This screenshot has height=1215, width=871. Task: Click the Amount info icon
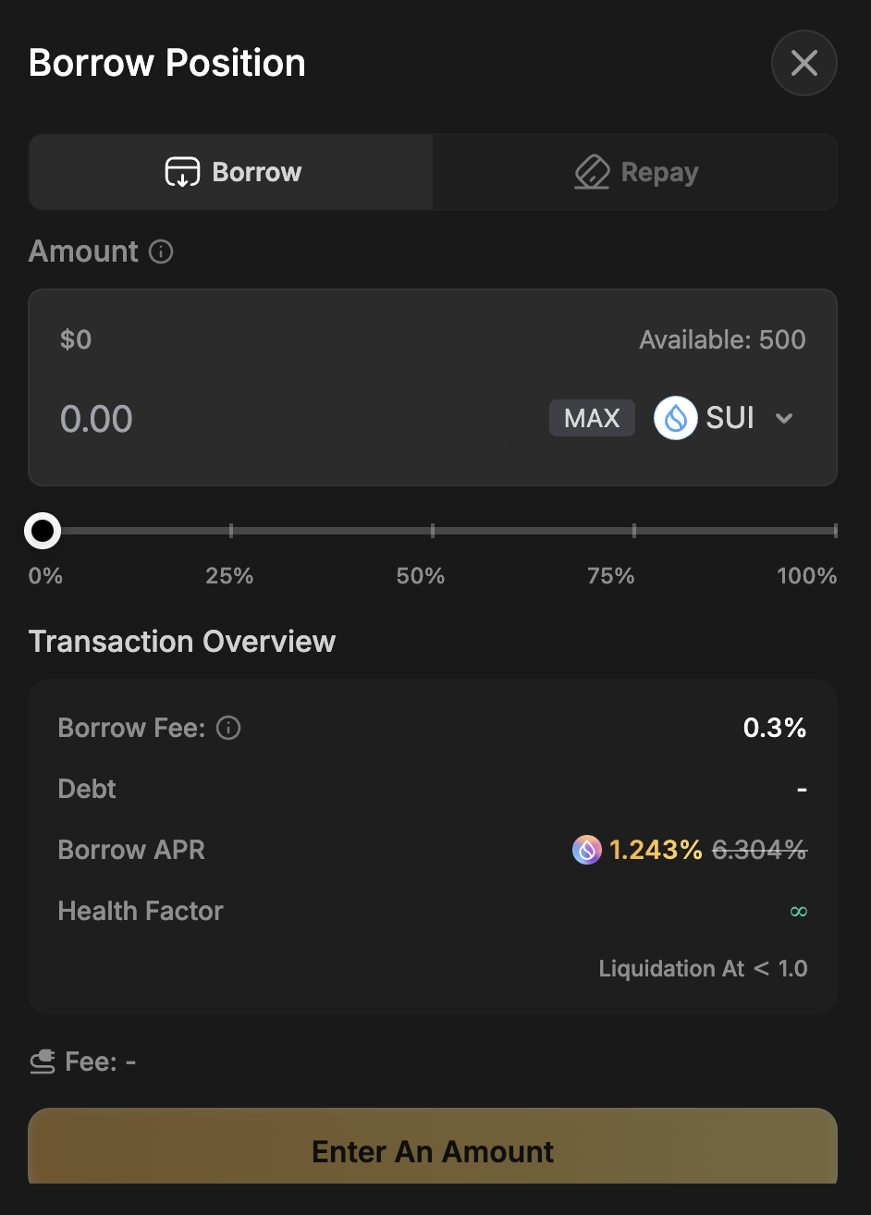point(161,252)
